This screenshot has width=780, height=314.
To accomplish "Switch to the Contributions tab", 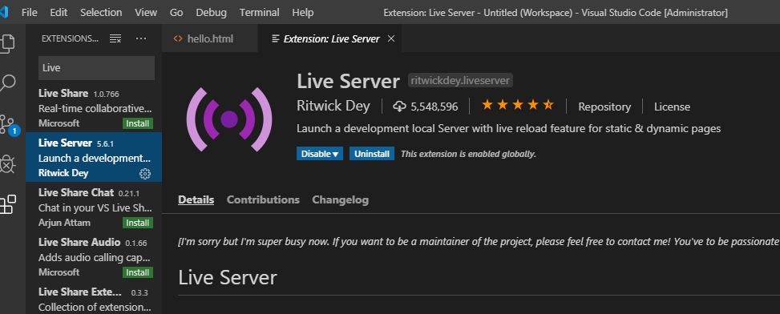I will [263, 199].
